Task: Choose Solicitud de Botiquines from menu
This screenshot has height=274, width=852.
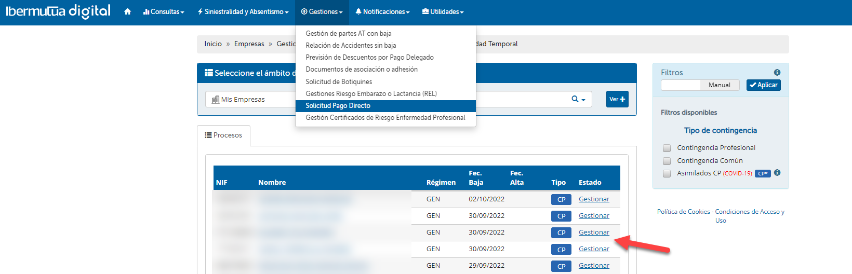Action: coord(339,81)
